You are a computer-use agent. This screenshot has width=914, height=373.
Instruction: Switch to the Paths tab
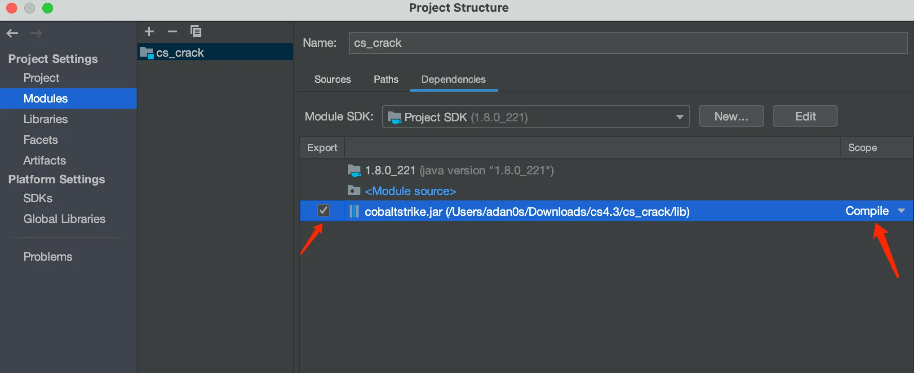coord(386,80)
